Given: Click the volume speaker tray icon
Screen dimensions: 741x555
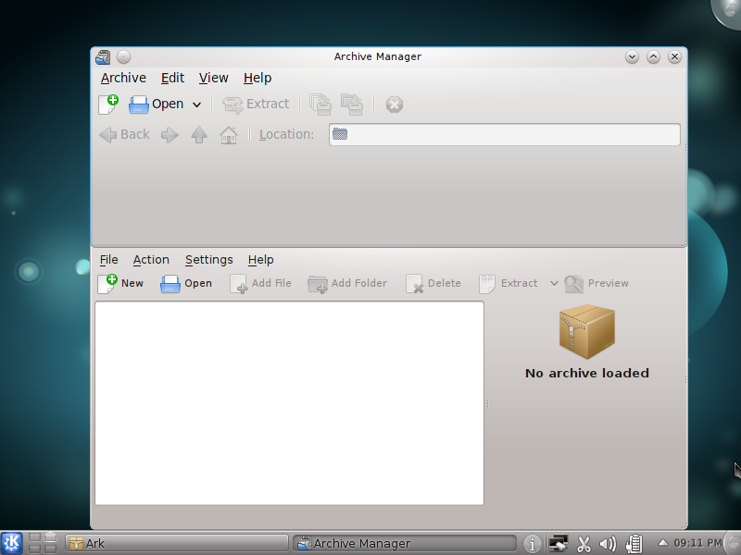Looking at the screenshot, I should click(x=608, y=544).
